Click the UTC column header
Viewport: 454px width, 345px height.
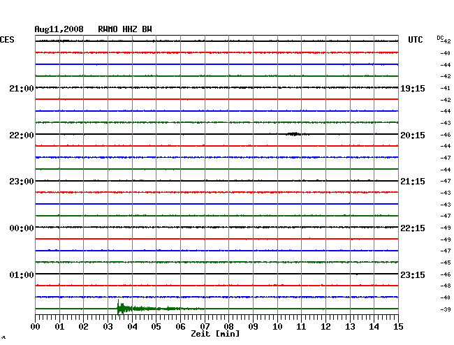coord(415,40)
